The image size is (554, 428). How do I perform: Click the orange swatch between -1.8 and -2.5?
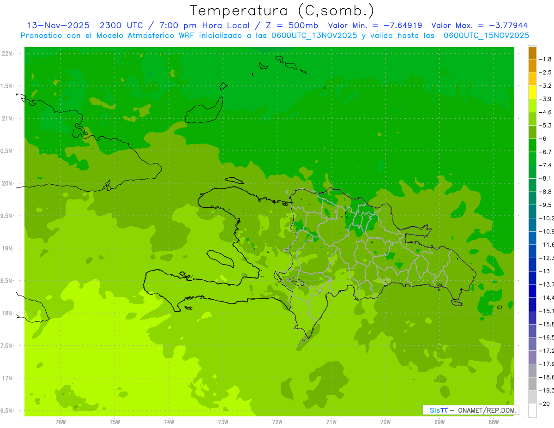[532, 66]
